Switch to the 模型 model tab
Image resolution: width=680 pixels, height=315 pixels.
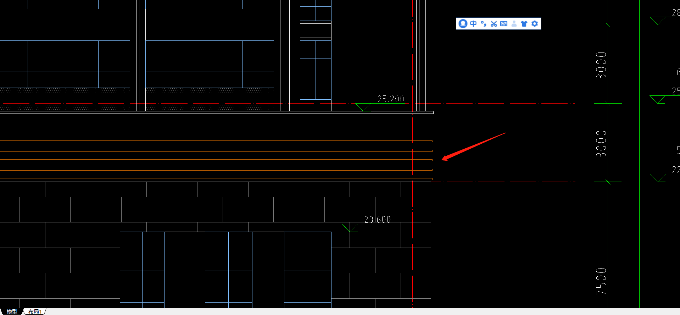(x=12, y=311)
